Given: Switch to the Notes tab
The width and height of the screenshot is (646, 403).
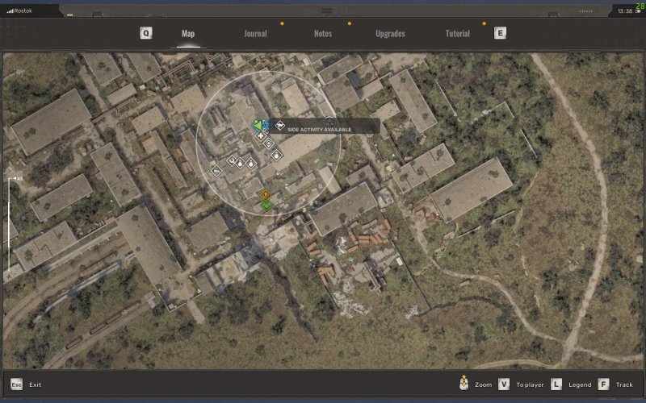Looking at the screenshot, I should [x=323, y=34].
